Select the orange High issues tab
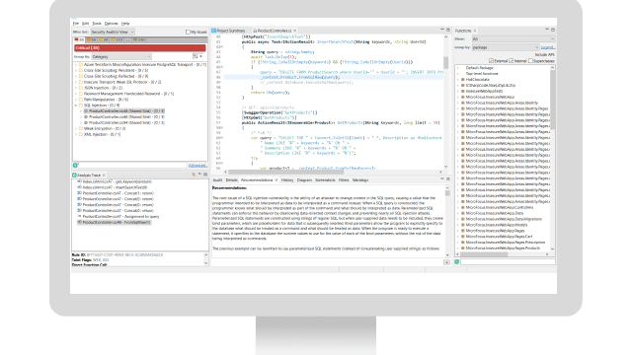 click(92, 39)
